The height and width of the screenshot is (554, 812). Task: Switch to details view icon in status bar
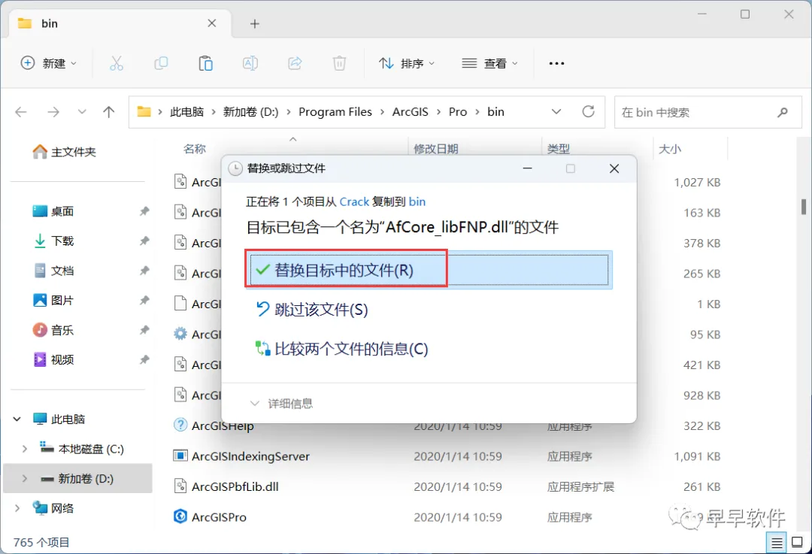[777, 542]
